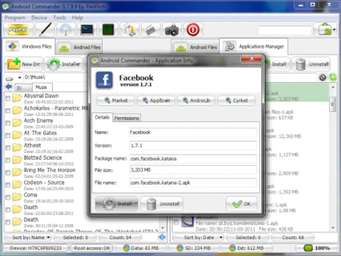The width and height of the screenshot is (341, 256).
Task: Click the back arrow in Windows Files
Action: (x=9, y=87)
